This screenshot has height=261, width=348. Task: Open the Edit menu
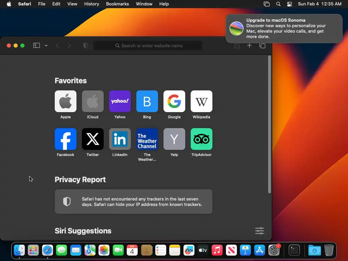pos(56,4)
